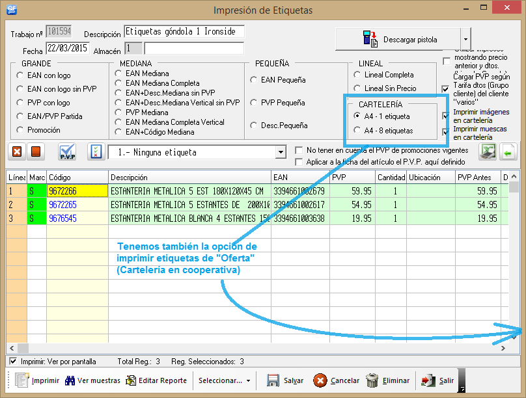This screenshot has width=526, height=398.
Task: Select PVP Mediana radio option
Action: tap(118, 113)
